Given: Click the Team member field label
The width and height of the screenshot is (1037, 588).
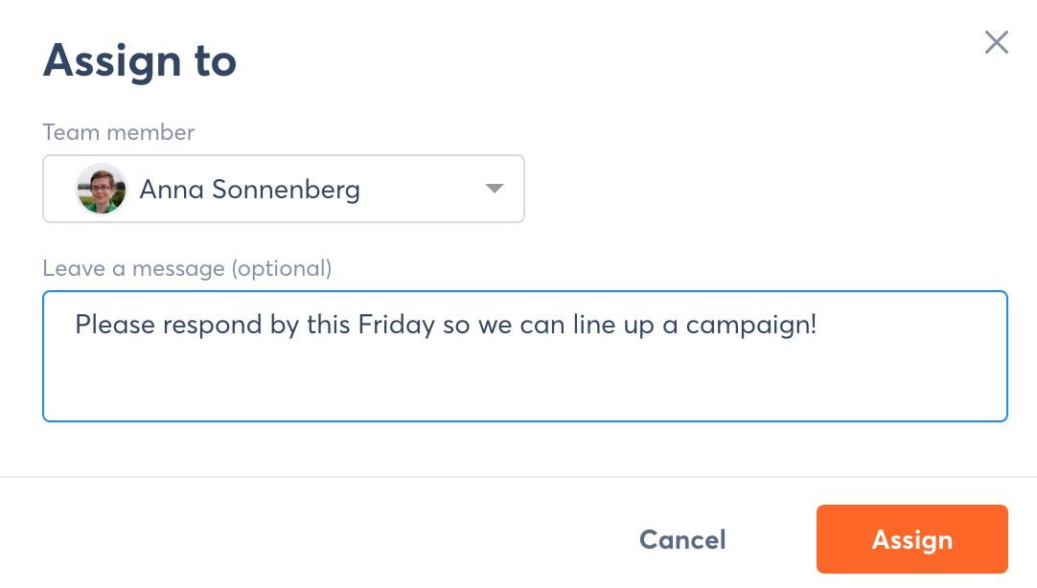Looking at the screenshot, I should [x=119, y=132].
